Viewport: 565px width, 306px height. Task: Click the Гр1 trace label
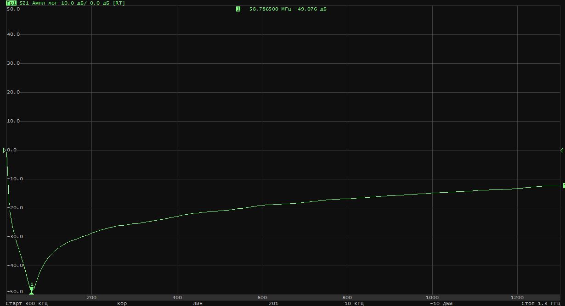pyautogui.click(x=11, y=3)
